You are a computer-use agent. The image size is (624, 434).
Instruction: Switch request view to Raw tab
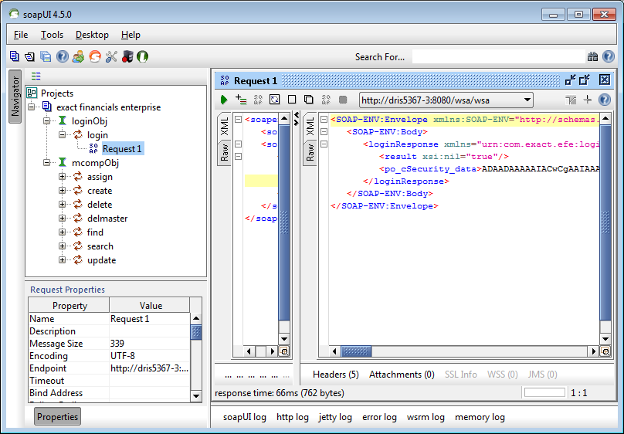point(225,153)
